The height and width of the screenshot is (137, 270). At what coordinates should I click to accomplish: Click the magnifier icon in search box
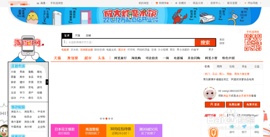point(65,42)
